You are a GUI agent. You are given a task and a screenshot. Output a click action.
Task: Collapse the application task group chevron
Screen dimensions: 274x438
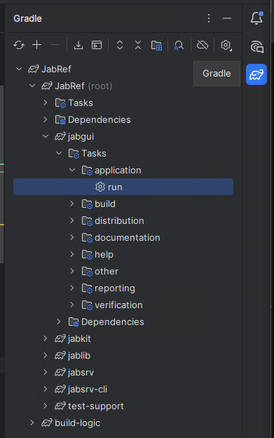pyautogui.click(x=72, y=170)
